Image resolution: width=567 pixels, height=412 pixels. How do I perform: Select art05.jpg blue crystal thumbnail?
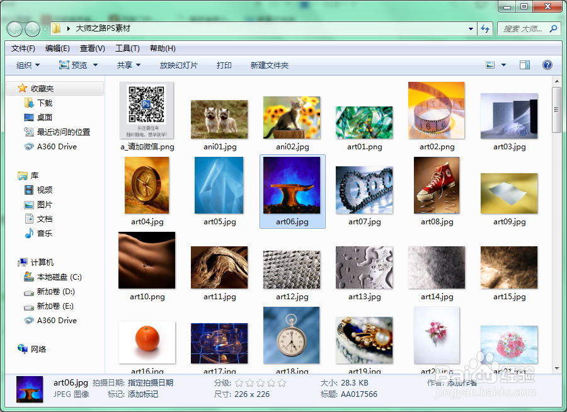[x=219, y=185]
